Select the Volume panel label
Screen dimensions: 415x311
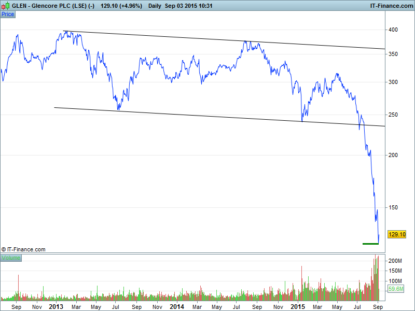coord(11,258)
